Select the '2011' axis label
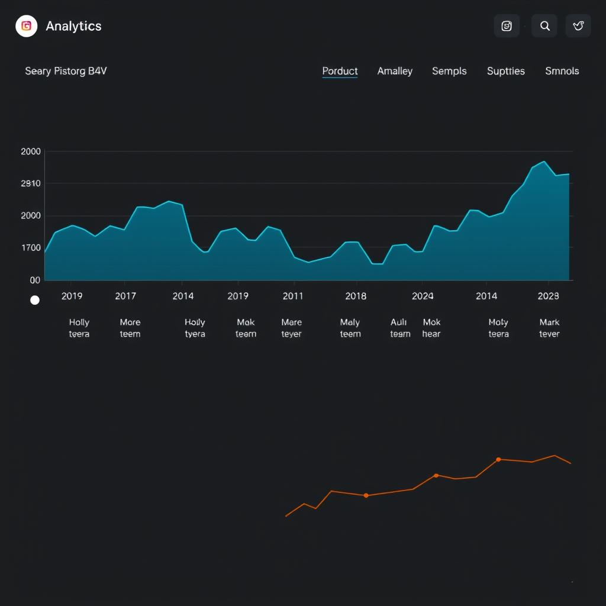This screenshot has width=606, height=606. (293, 296)
